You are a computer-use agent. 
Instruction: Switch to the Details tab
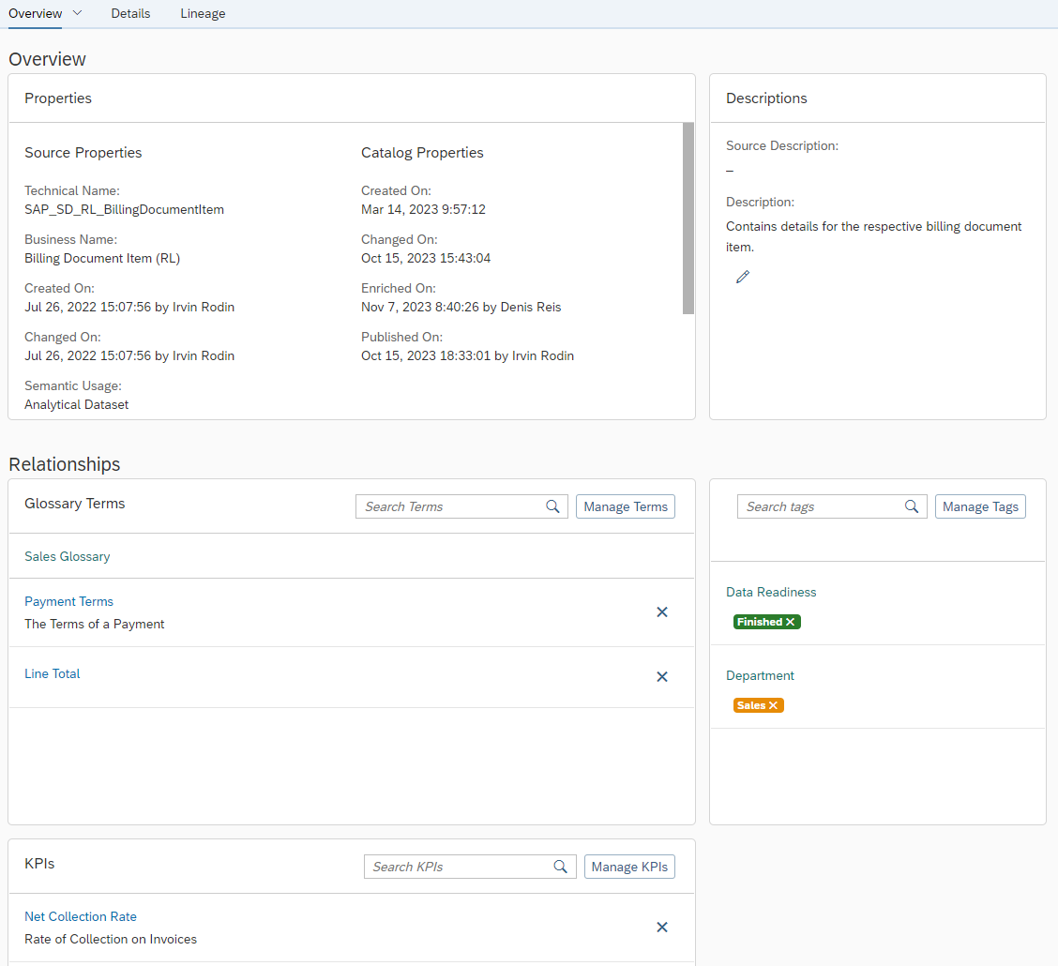click(x=130, y=13)
